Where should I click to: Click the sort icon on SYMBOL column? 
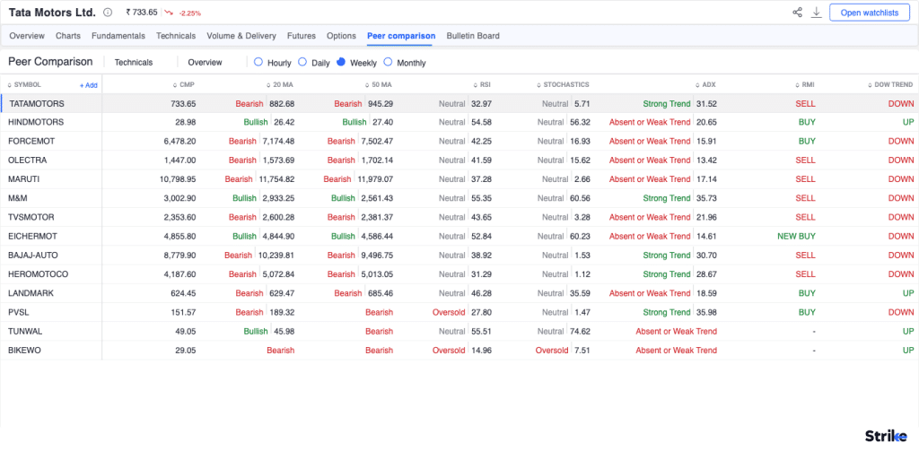pos(11,84)
